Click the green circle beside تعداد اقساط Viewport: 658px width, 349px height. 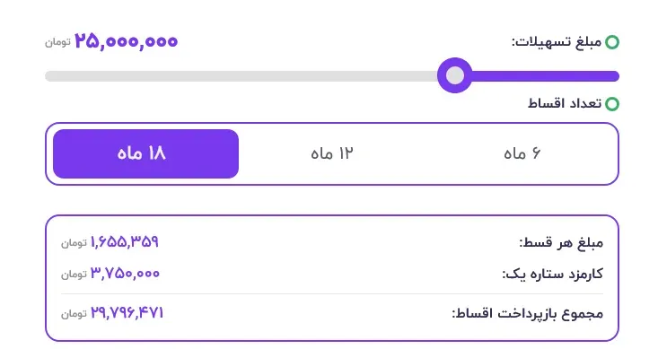coord(612,103)
